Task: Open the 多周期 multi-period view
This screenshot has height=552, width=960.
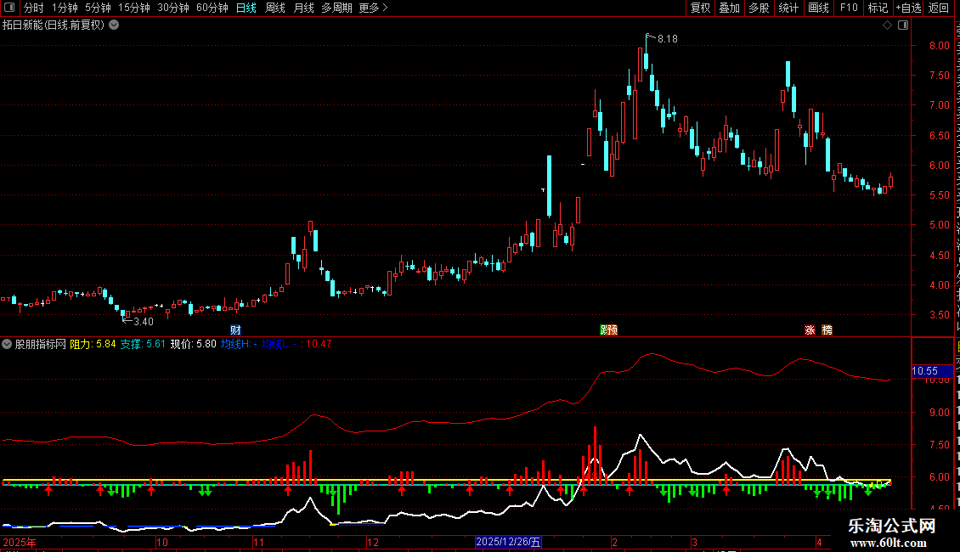Action: tap(336, 8)
